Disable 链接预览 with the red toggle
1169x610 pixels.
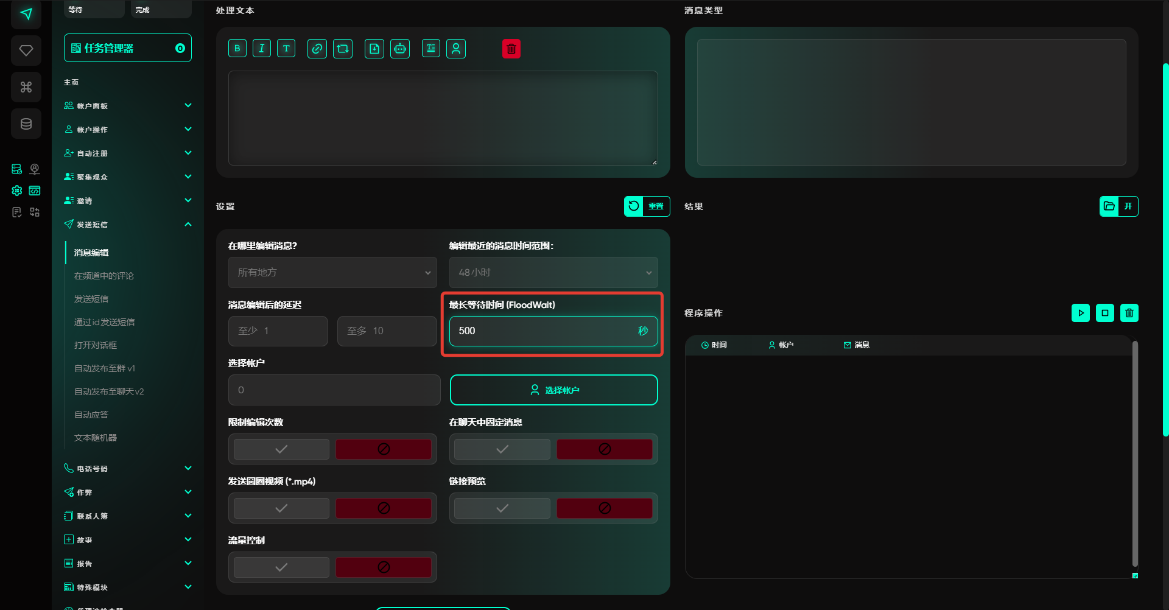click(x=604, y=508)
